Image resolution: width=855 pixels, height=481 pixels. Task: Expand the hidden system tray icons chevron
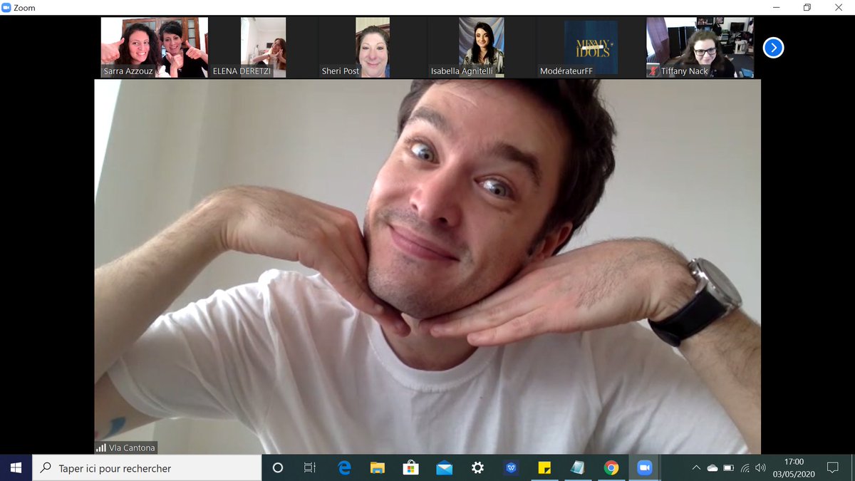696,468
